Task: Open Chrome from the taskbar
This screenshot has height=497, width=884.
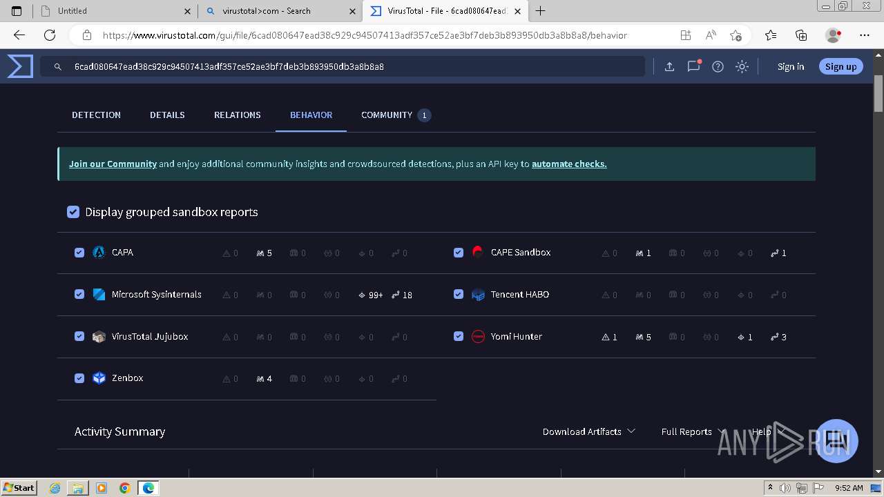Action: click(x=125, y=488)
